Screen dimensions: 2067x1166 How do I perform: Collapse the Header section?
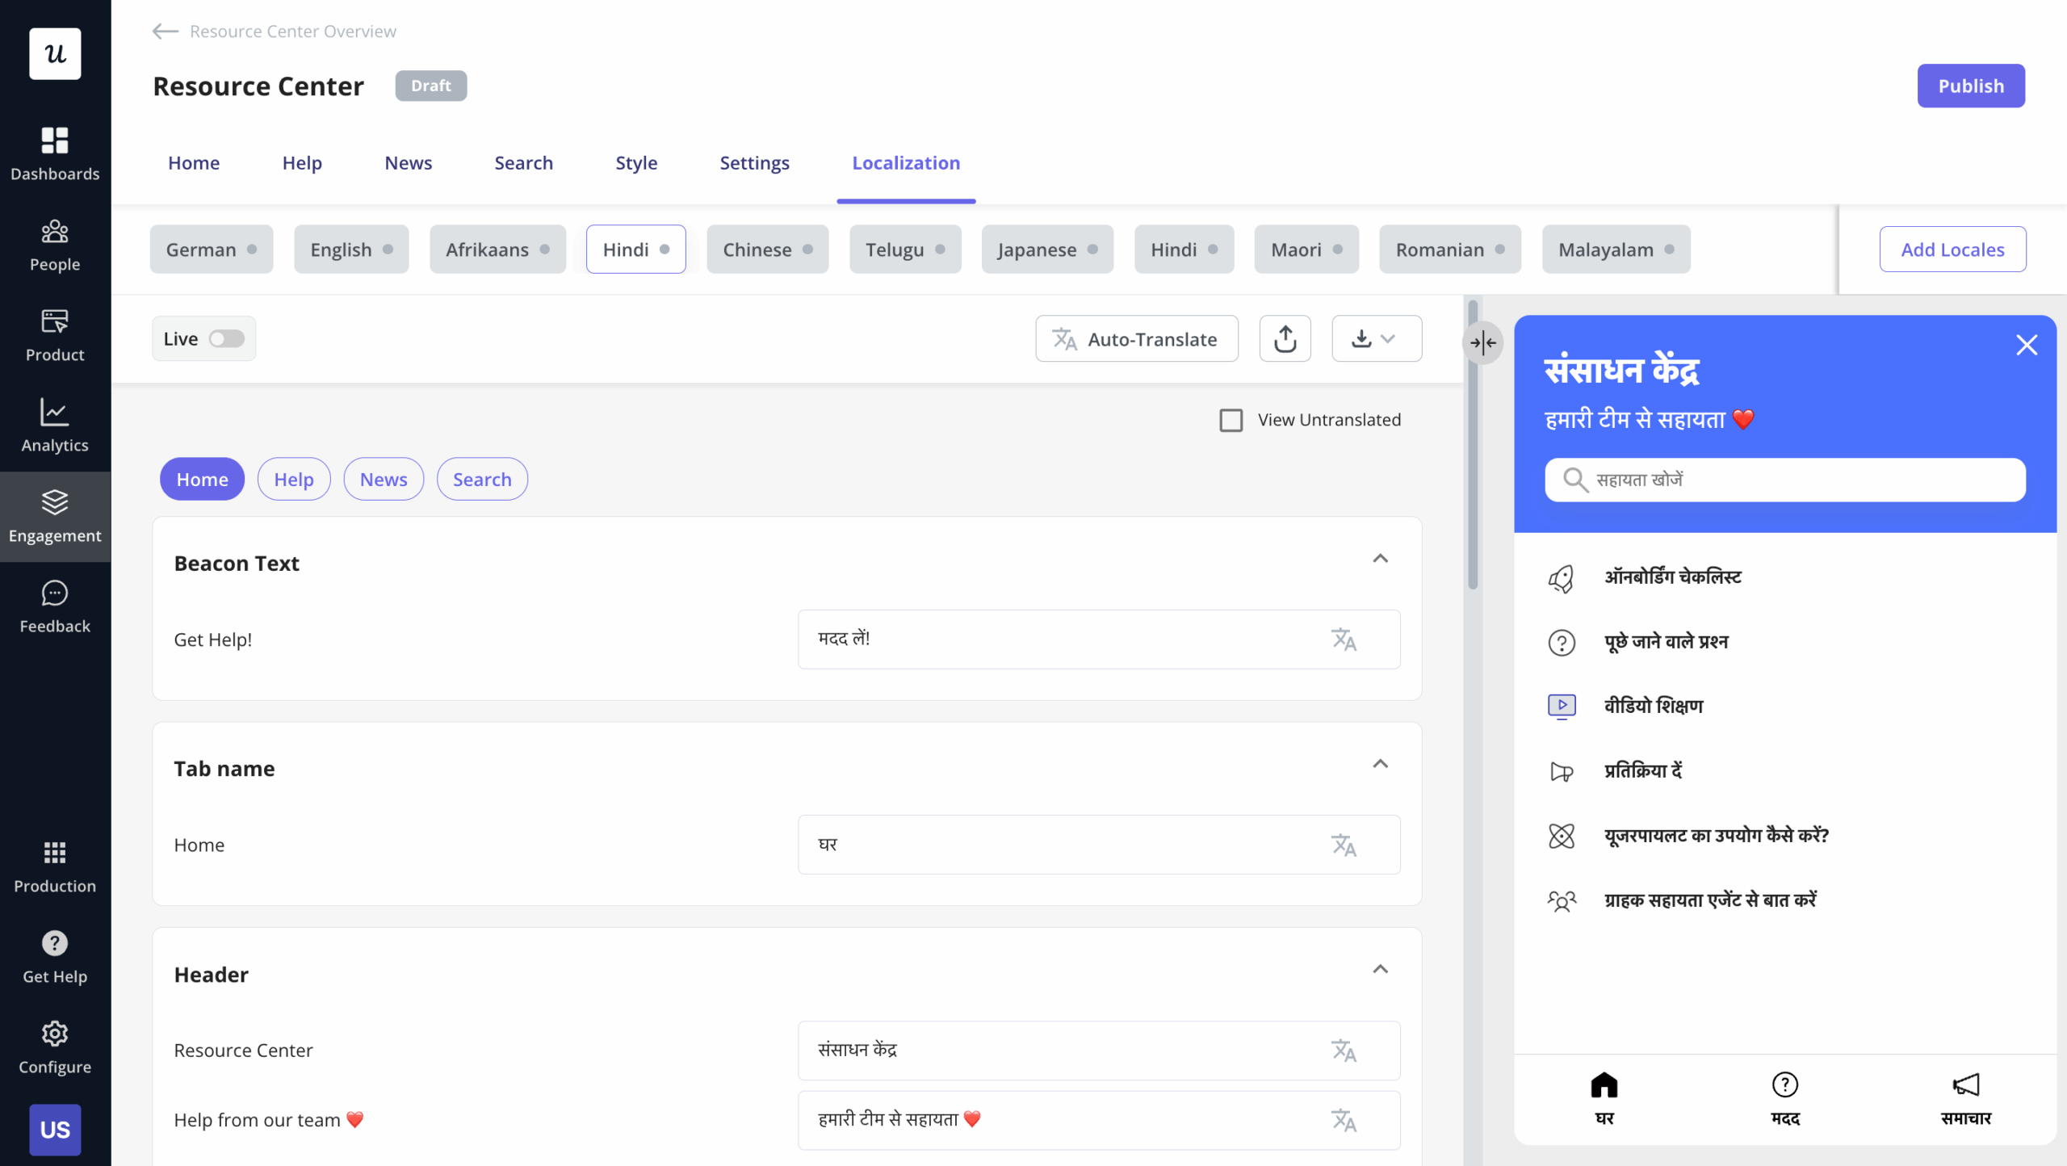[x=1380, y=969]
